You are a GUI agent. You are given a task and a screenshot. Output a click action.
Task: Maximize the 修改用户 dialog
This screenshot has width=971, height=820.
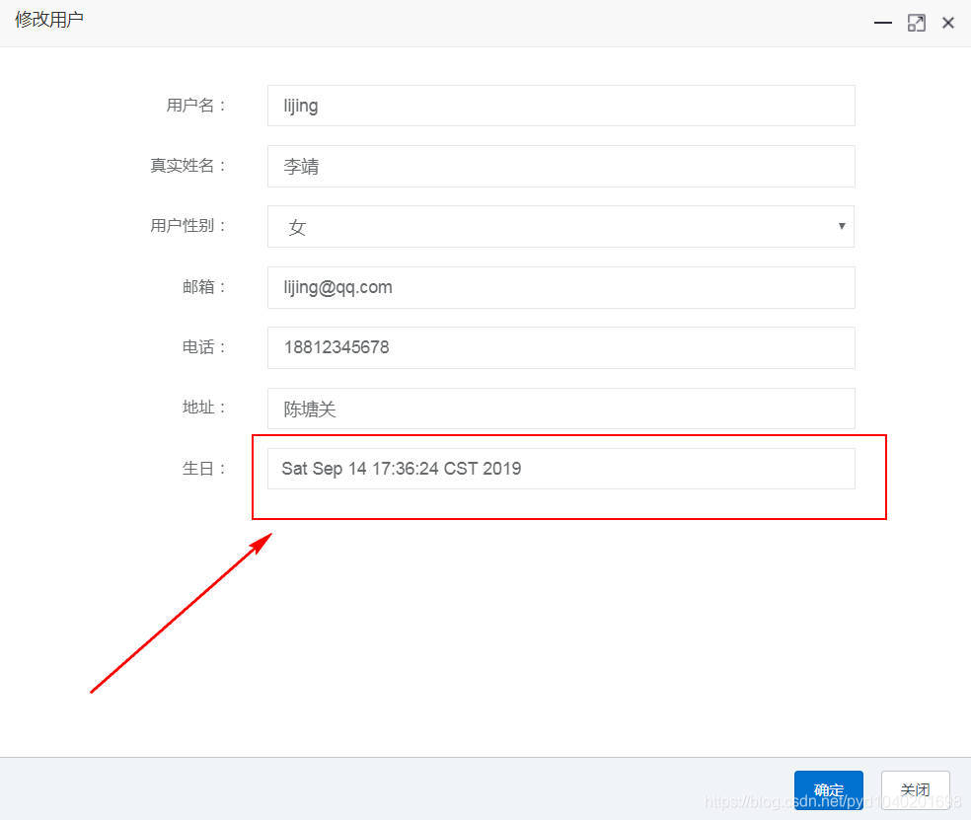pyautogui.click(x=916, y=23)
